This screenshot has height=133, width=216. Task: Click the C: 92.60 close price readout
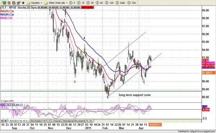pyautogui.click(x=75, y=8)
